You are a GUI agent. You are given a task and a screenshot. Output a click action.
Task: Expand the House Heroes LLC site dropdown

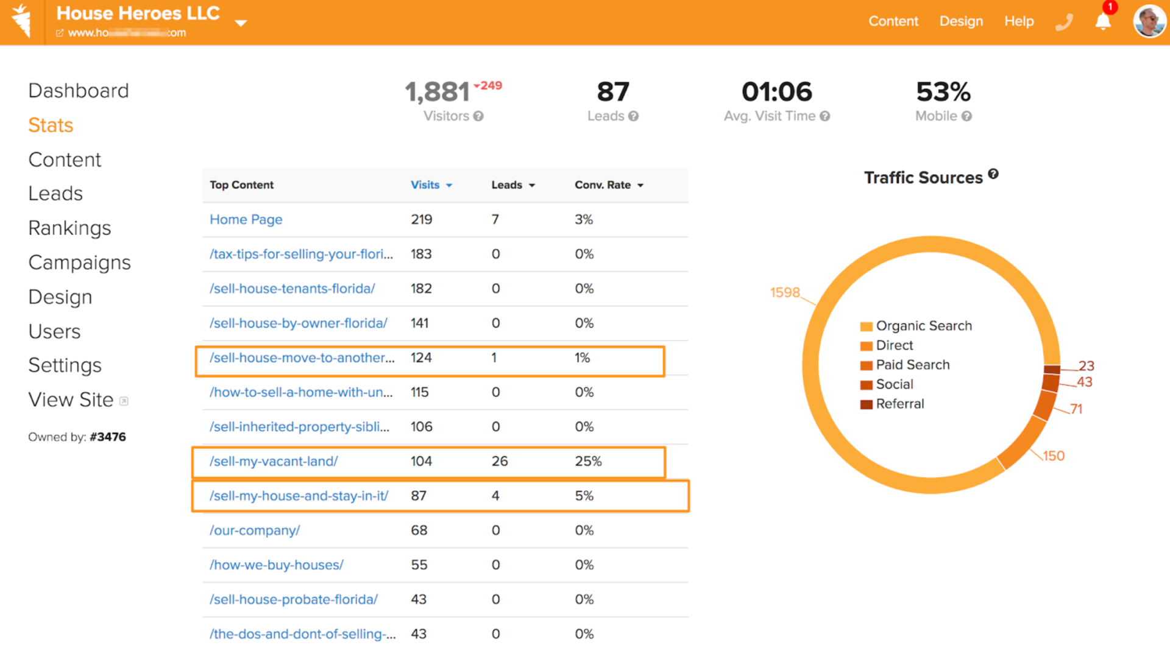click(241, 23)
